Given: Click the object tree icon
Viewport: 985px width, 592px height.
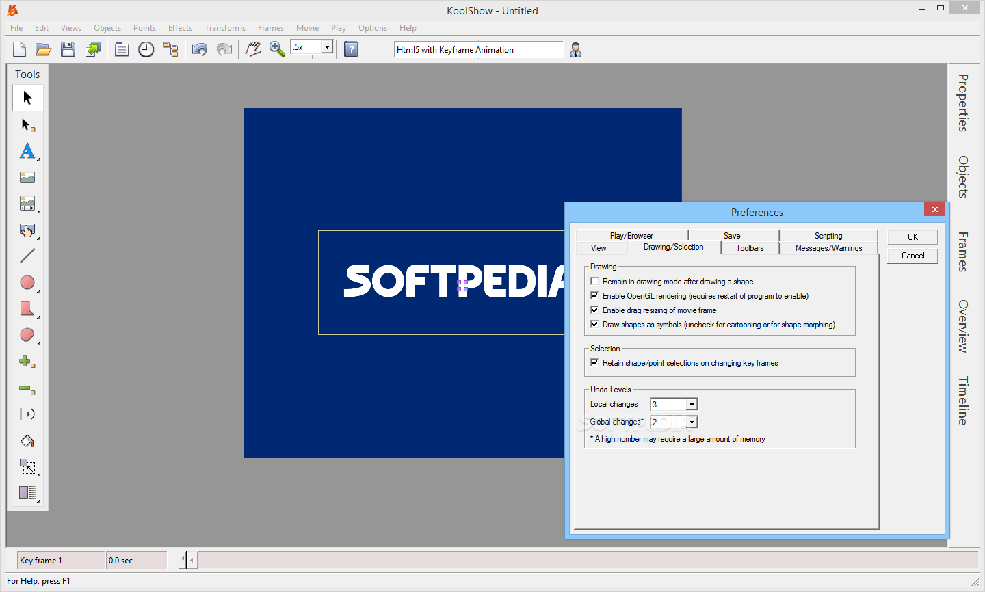Looking at the screenshot, I should pyautogui.click(x=171, y=49).
